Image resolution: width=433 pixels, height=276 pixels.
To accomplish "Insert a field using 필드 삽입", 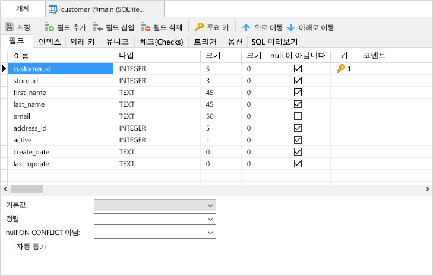I will 114,27.
